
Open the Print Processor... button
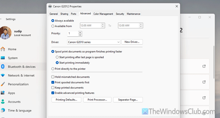click(97, 100)
